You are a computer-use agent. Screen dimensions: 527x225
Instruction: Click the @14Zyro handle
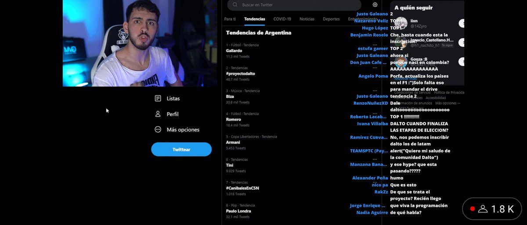(418, 26)
